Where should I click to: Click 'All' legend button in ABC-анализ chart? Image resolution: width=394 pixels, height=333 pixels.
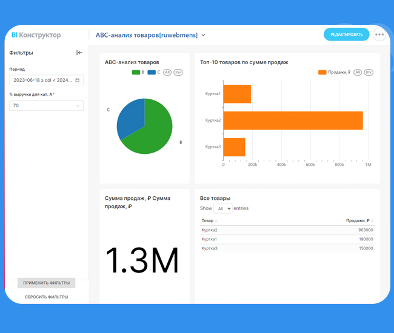pyautogui.click(x=167, y=72)
